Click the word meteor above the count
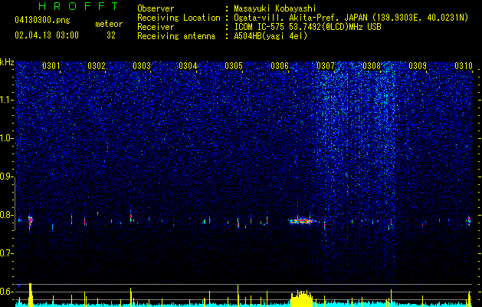 click(109, 24)
